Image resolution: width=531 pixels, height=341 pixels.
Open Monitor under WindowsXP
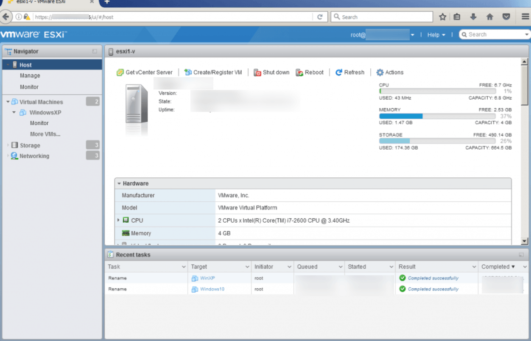(39, 123)
